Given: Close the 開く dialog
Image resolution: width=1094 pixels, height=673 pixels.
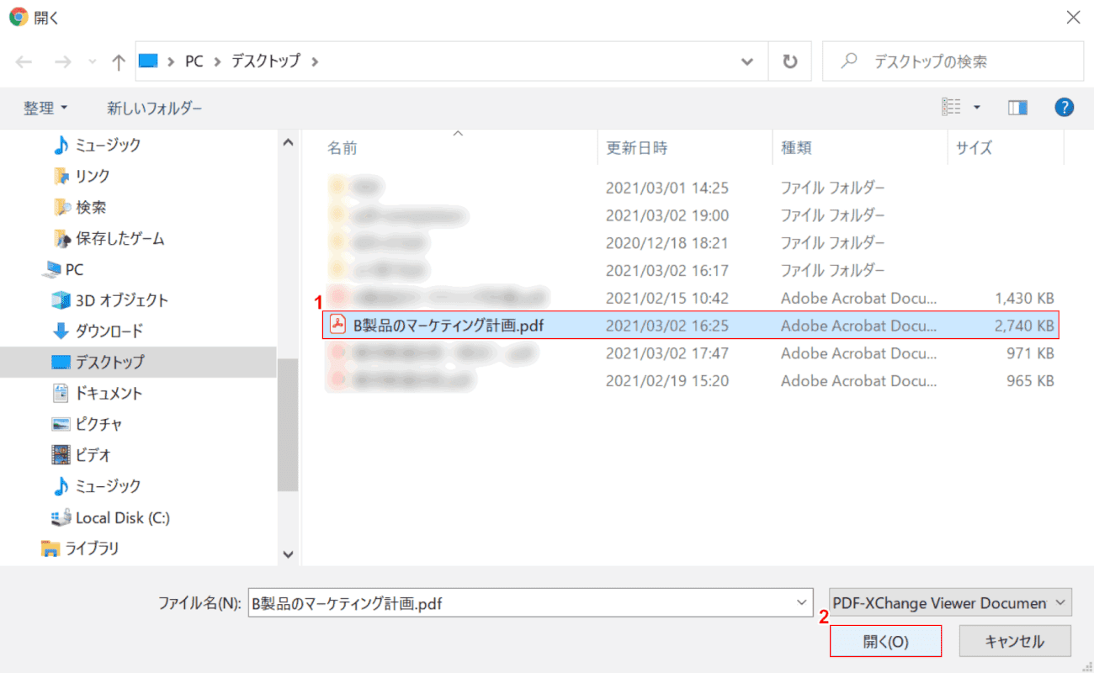Looking at the screenshot, I should tap(1073, 17).
